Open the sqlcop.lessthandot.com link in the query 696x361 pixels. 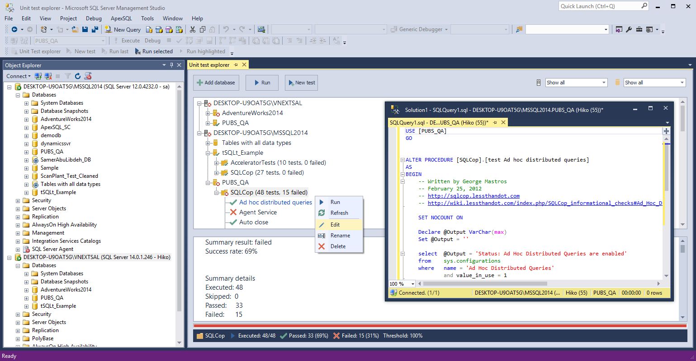coord(473,196)
